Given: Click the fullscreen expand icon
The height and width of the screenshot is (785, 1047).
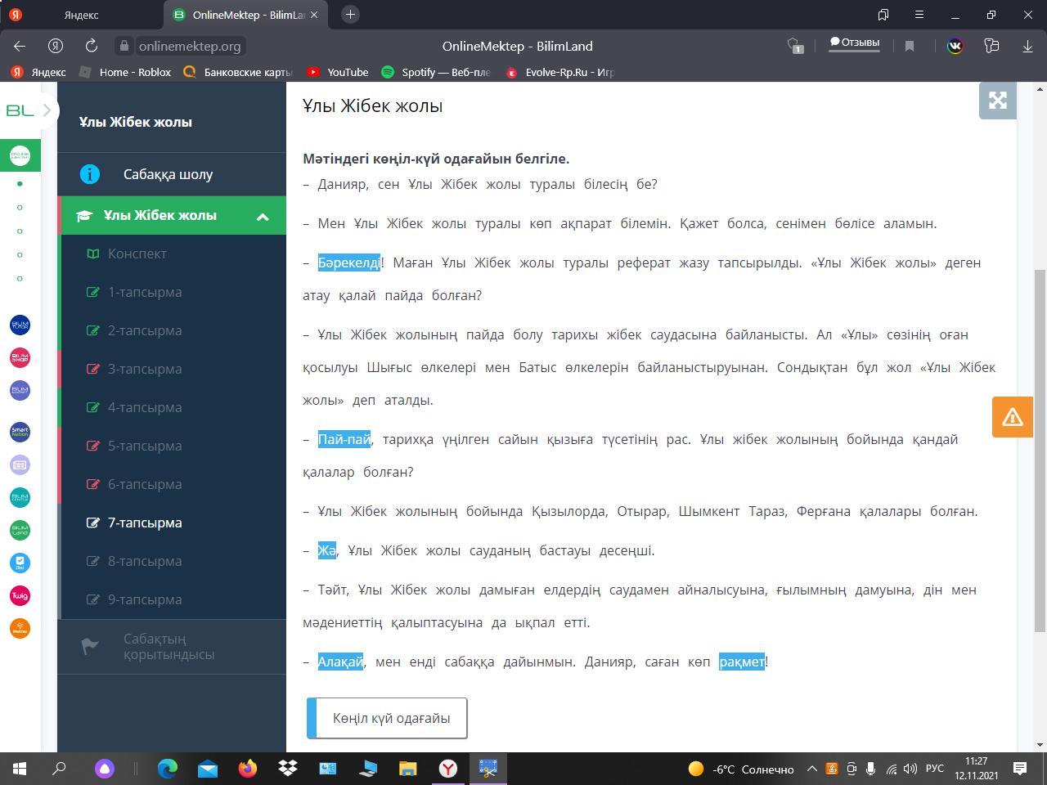Looking at the screenshot, I should point(998,101).
